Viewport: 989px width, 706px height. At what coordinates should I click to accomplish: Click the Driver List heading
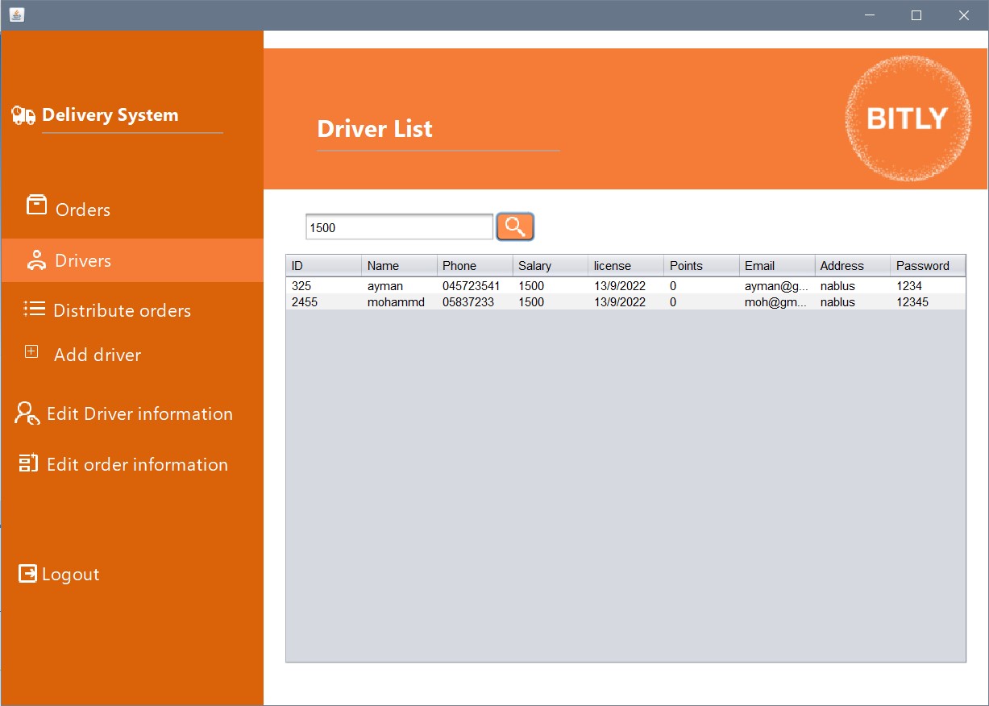click(375, 129)
